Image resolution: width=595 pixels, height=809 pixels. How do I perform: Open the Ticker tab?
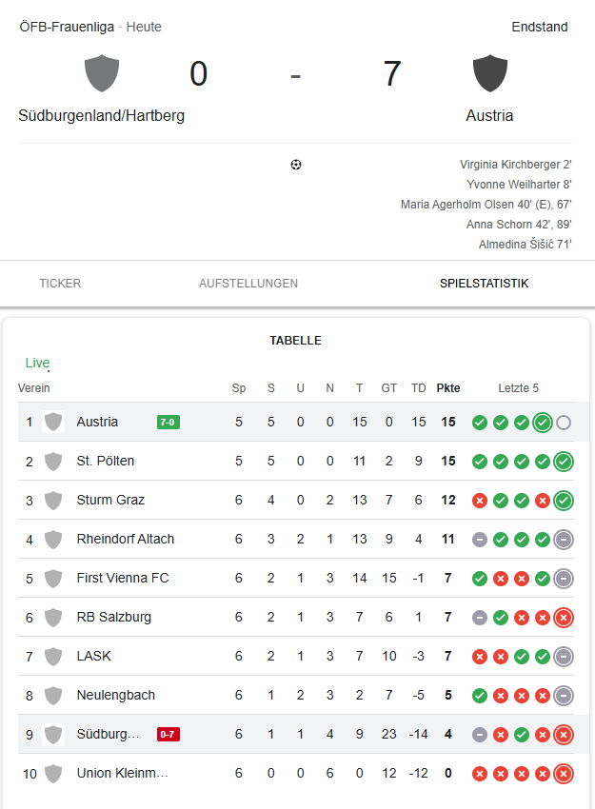pyautogui.click(x=60, y=284)
